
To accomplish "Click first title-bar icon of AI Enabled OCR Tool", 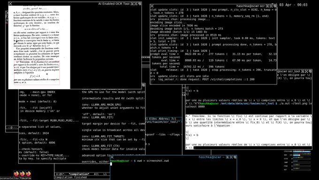I will [x=132, y=4].
